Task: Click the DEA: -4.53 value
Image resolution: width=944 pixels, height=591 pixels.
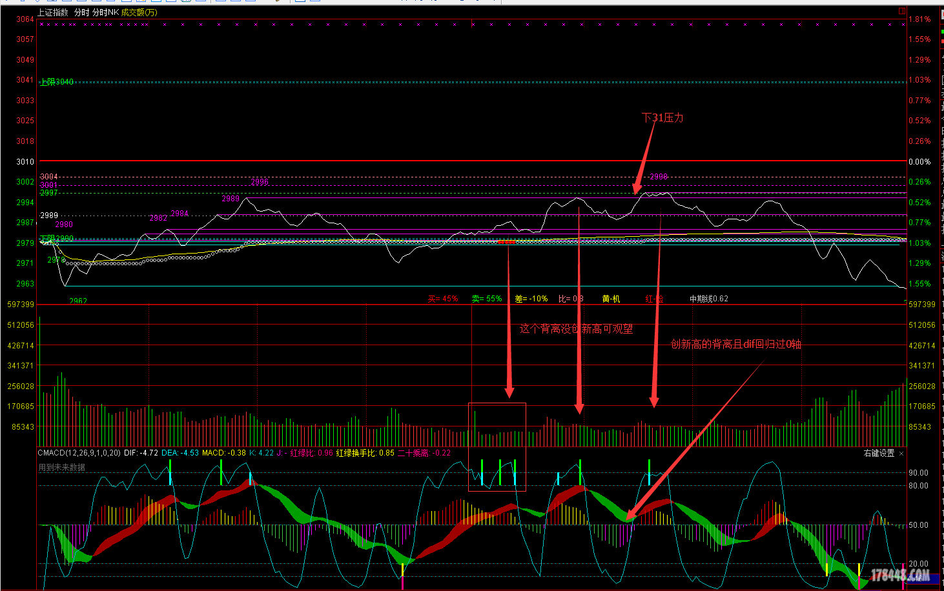Action: pyautogui.click(x=180, y=453)
